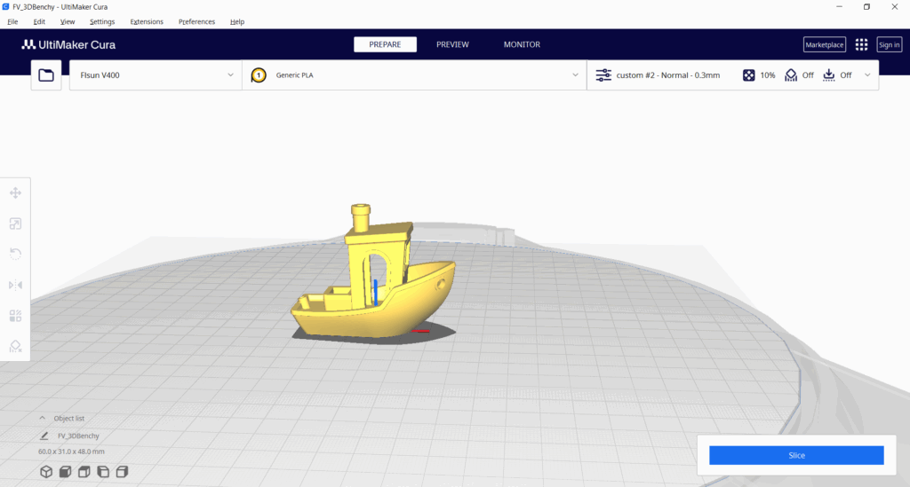Image resolution: width=910 pixels, height=487 pixels.
Task: Click the custom #2 - Normal - 0.3mm profile
Action: pos(668,75)
